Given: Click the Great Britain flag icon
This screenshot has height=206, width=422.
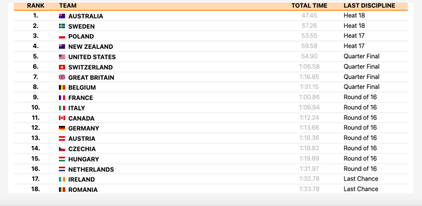Looking at the screenshot, I should (62, 77).
